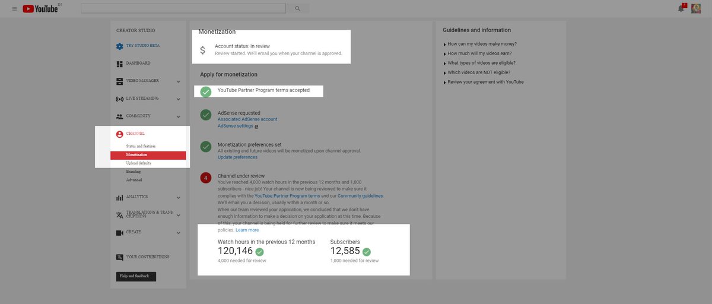The height and width of the screenshot is (304, 712).
Task: Click the Channel person icon
Action: [x=120, y=134]
